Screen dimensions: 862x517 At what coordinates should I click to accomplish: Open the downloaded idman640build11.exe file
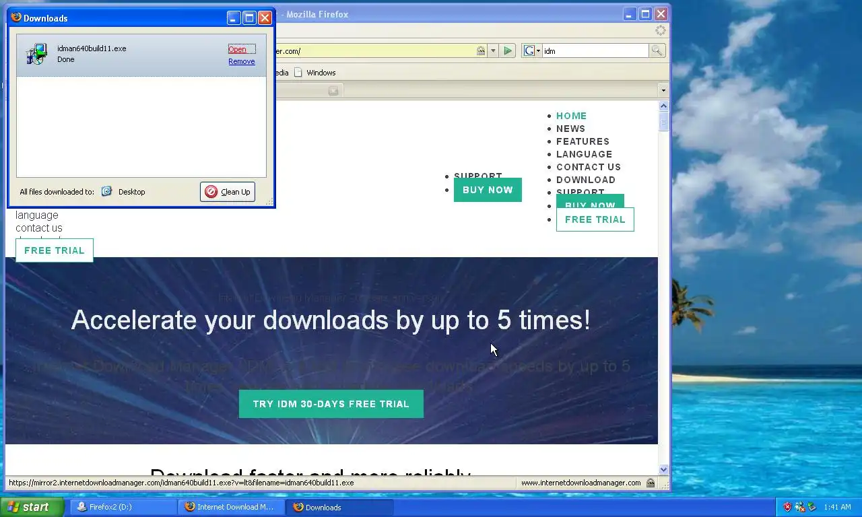click(237, 49)
